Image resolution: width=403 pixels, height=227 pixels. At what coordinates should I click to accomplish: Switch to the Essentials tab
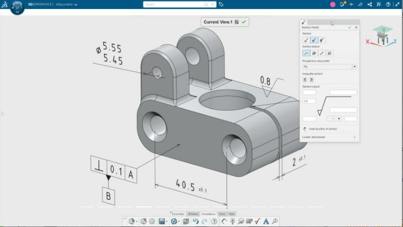(x=178, y=214)
